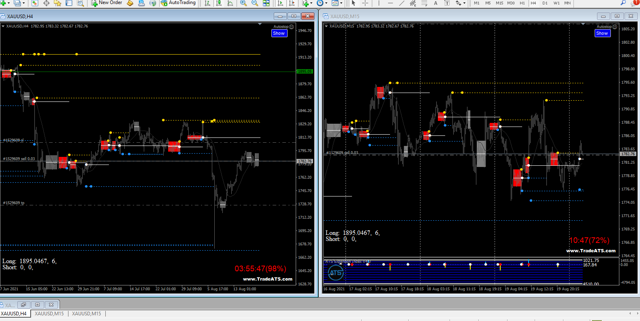Image resolution: width=640 pixels, height=321 pixels.
Task: Switch chart to candlestick style
Action: (x=219, y=3)
